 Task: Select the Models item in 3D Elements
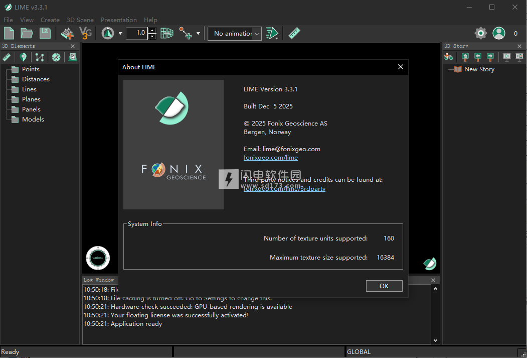pyautogui.click(x=33, y=120)
